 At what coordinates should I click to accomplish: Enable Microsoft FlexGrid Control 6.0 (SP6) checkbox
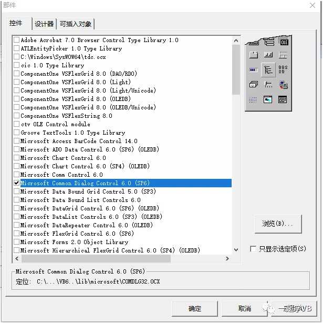coord(16,234)
